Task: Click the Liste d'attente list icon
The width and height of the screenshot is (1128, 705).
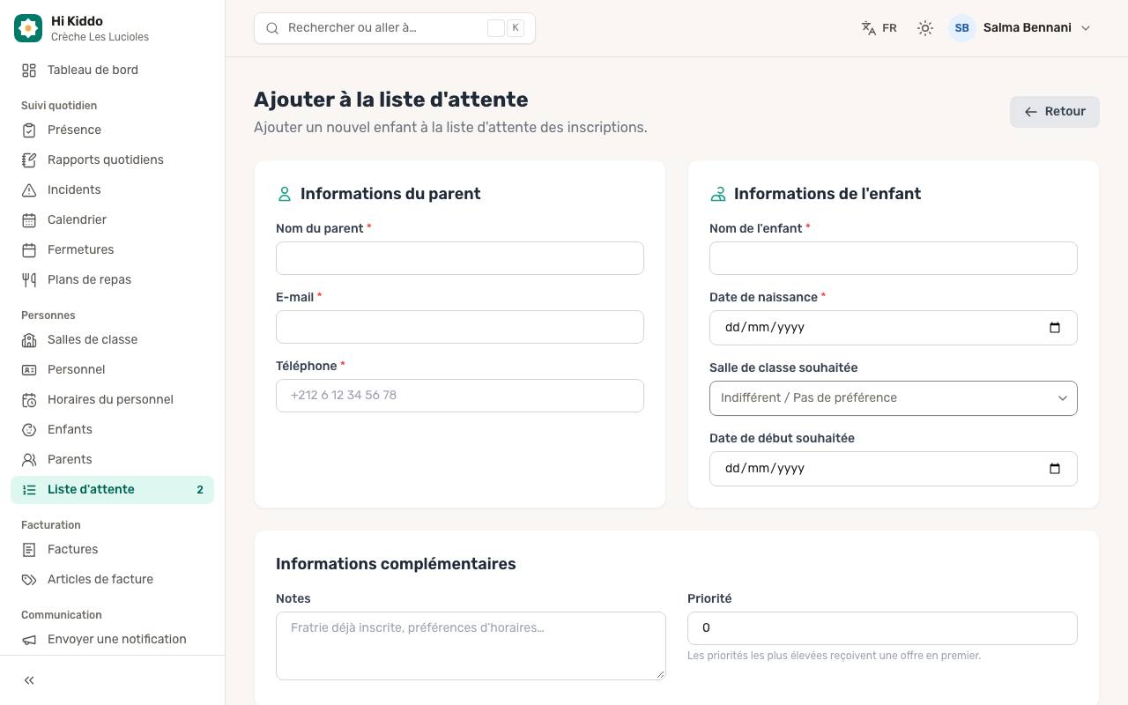Action: 29,490
